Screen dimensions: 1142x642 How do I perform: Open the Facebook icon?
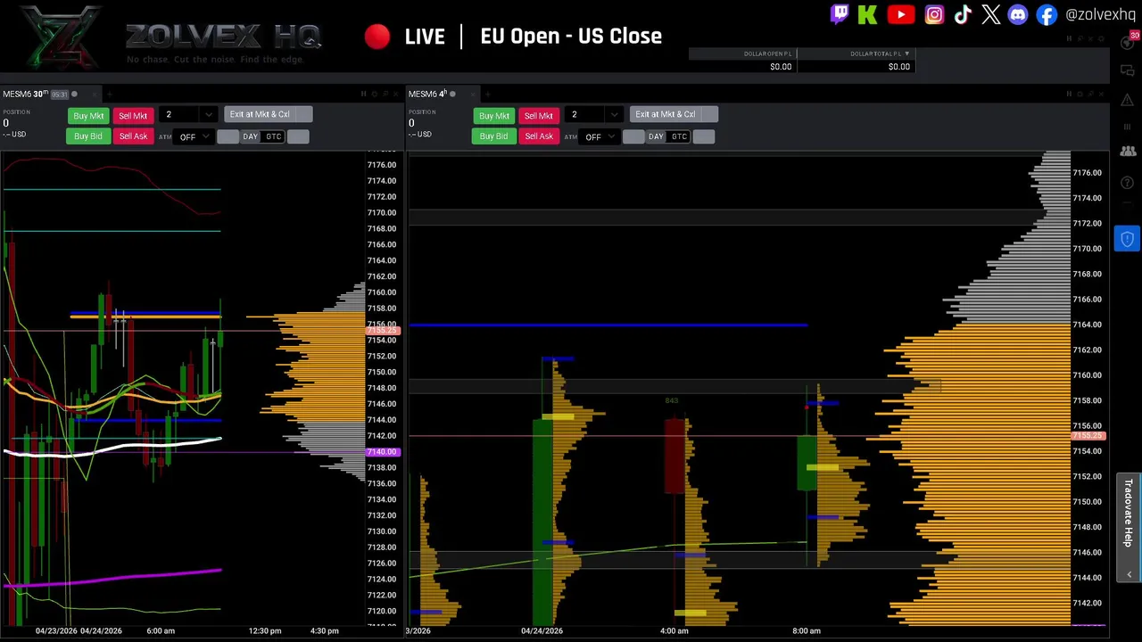[1047, 14]
